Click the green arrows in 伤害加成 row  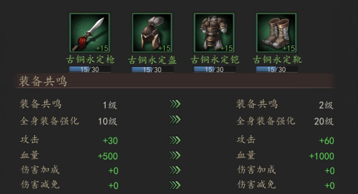[175, 170]
